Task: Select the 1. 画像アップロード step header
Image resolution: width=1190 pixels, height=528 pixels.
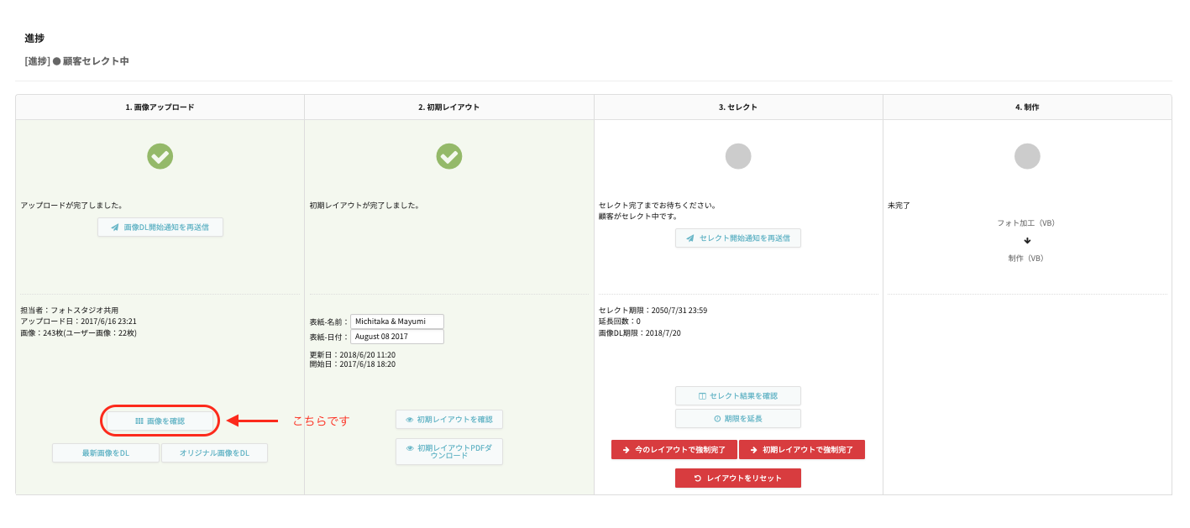Action: click(160, 107)
